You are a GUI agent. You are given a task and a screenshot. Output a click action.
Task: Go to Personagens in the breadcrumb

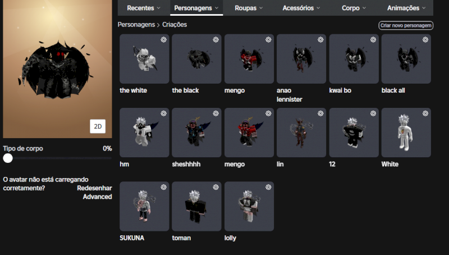136,25
